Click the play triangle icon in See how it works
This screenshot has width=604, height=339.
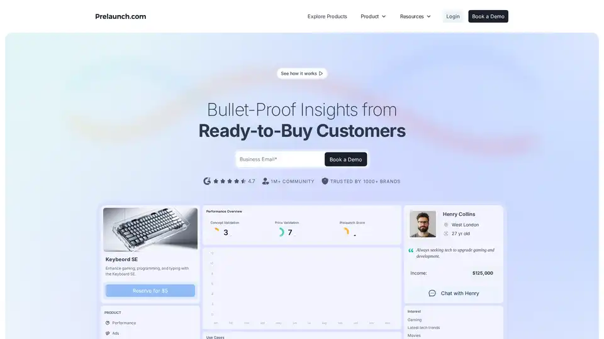point(321,73)
